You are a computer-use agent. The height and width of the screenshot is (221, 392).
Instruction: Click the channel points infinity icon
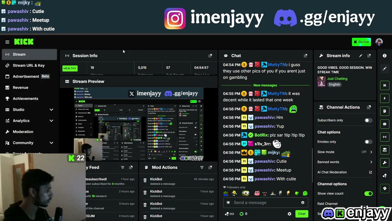pos(229,214)
